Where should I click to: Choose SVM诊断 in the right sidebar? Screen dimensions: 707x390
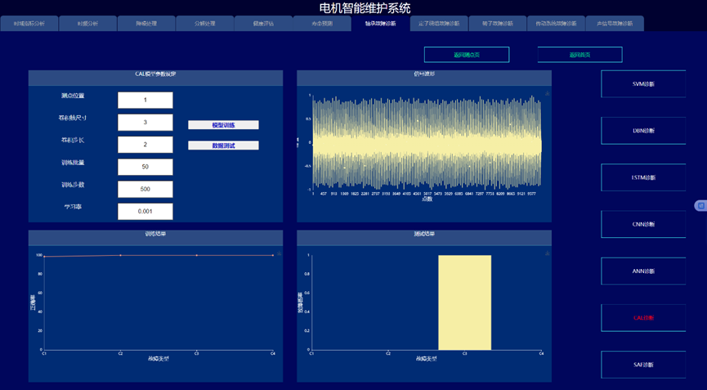coord(643,84)
